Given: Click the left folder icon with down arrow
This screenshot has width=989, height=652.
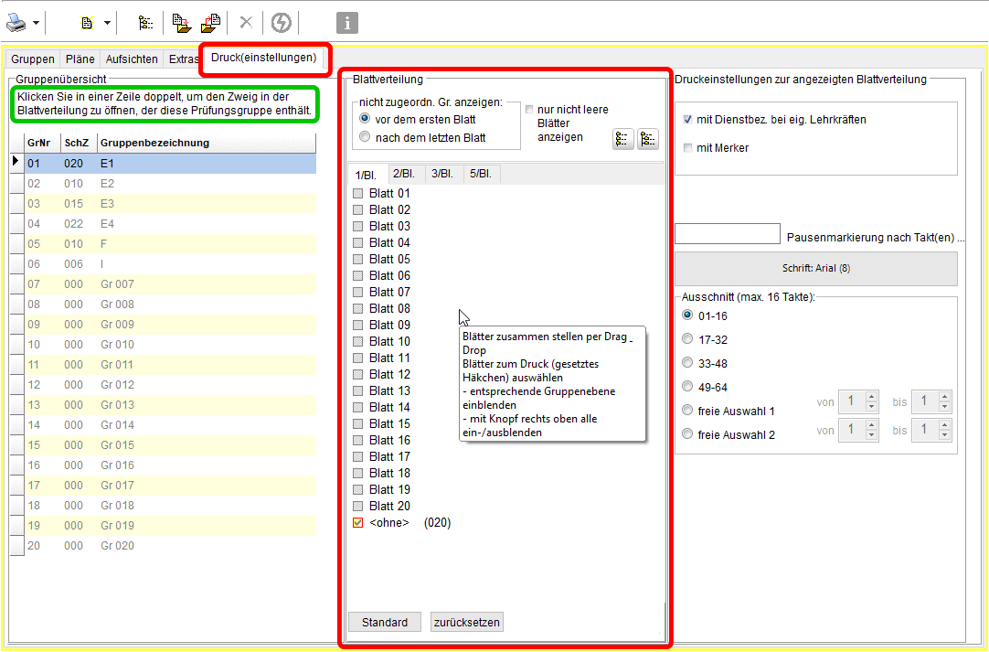Looking at the screenshot, I should (x=181, y=22).
